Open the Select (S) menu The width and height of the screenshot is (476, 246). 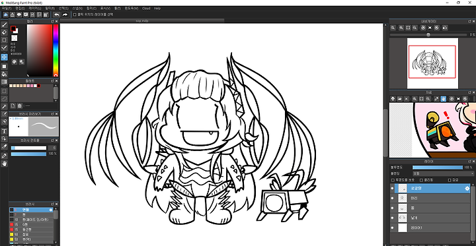pyautogui.click(x=63, y=9)
